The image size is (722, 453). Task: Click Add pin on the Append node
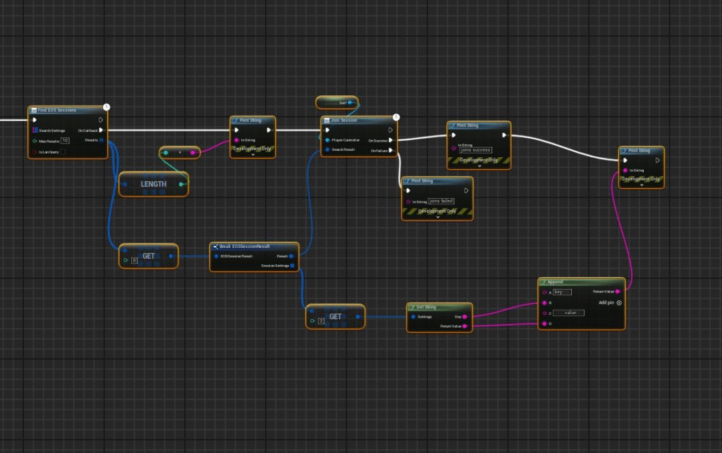click(x=619, y=302)
